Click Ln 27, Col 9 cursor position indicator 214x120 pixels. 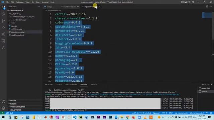click(x=141, y=113)
